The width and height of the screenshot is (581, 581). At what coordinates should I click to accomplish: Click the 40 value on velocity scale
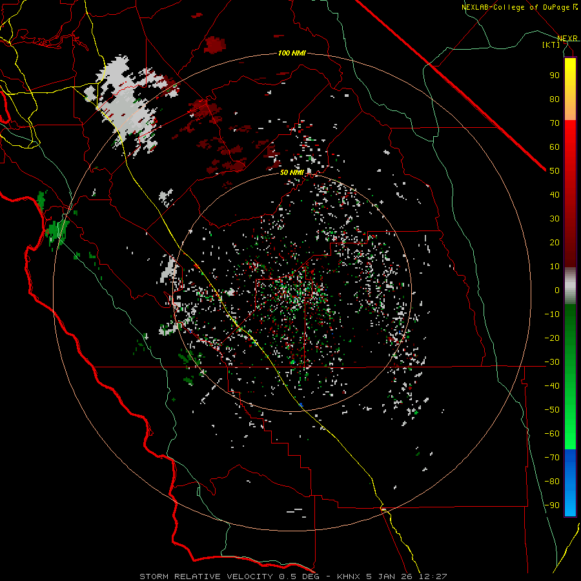[x=555, y=195]
